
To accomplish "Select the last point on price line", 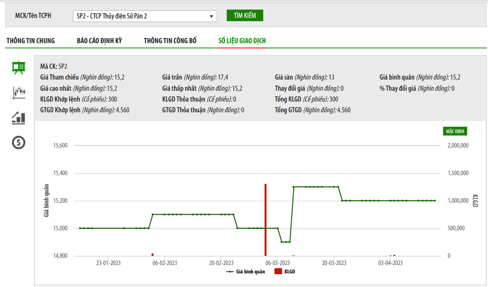I will (435, 201).
